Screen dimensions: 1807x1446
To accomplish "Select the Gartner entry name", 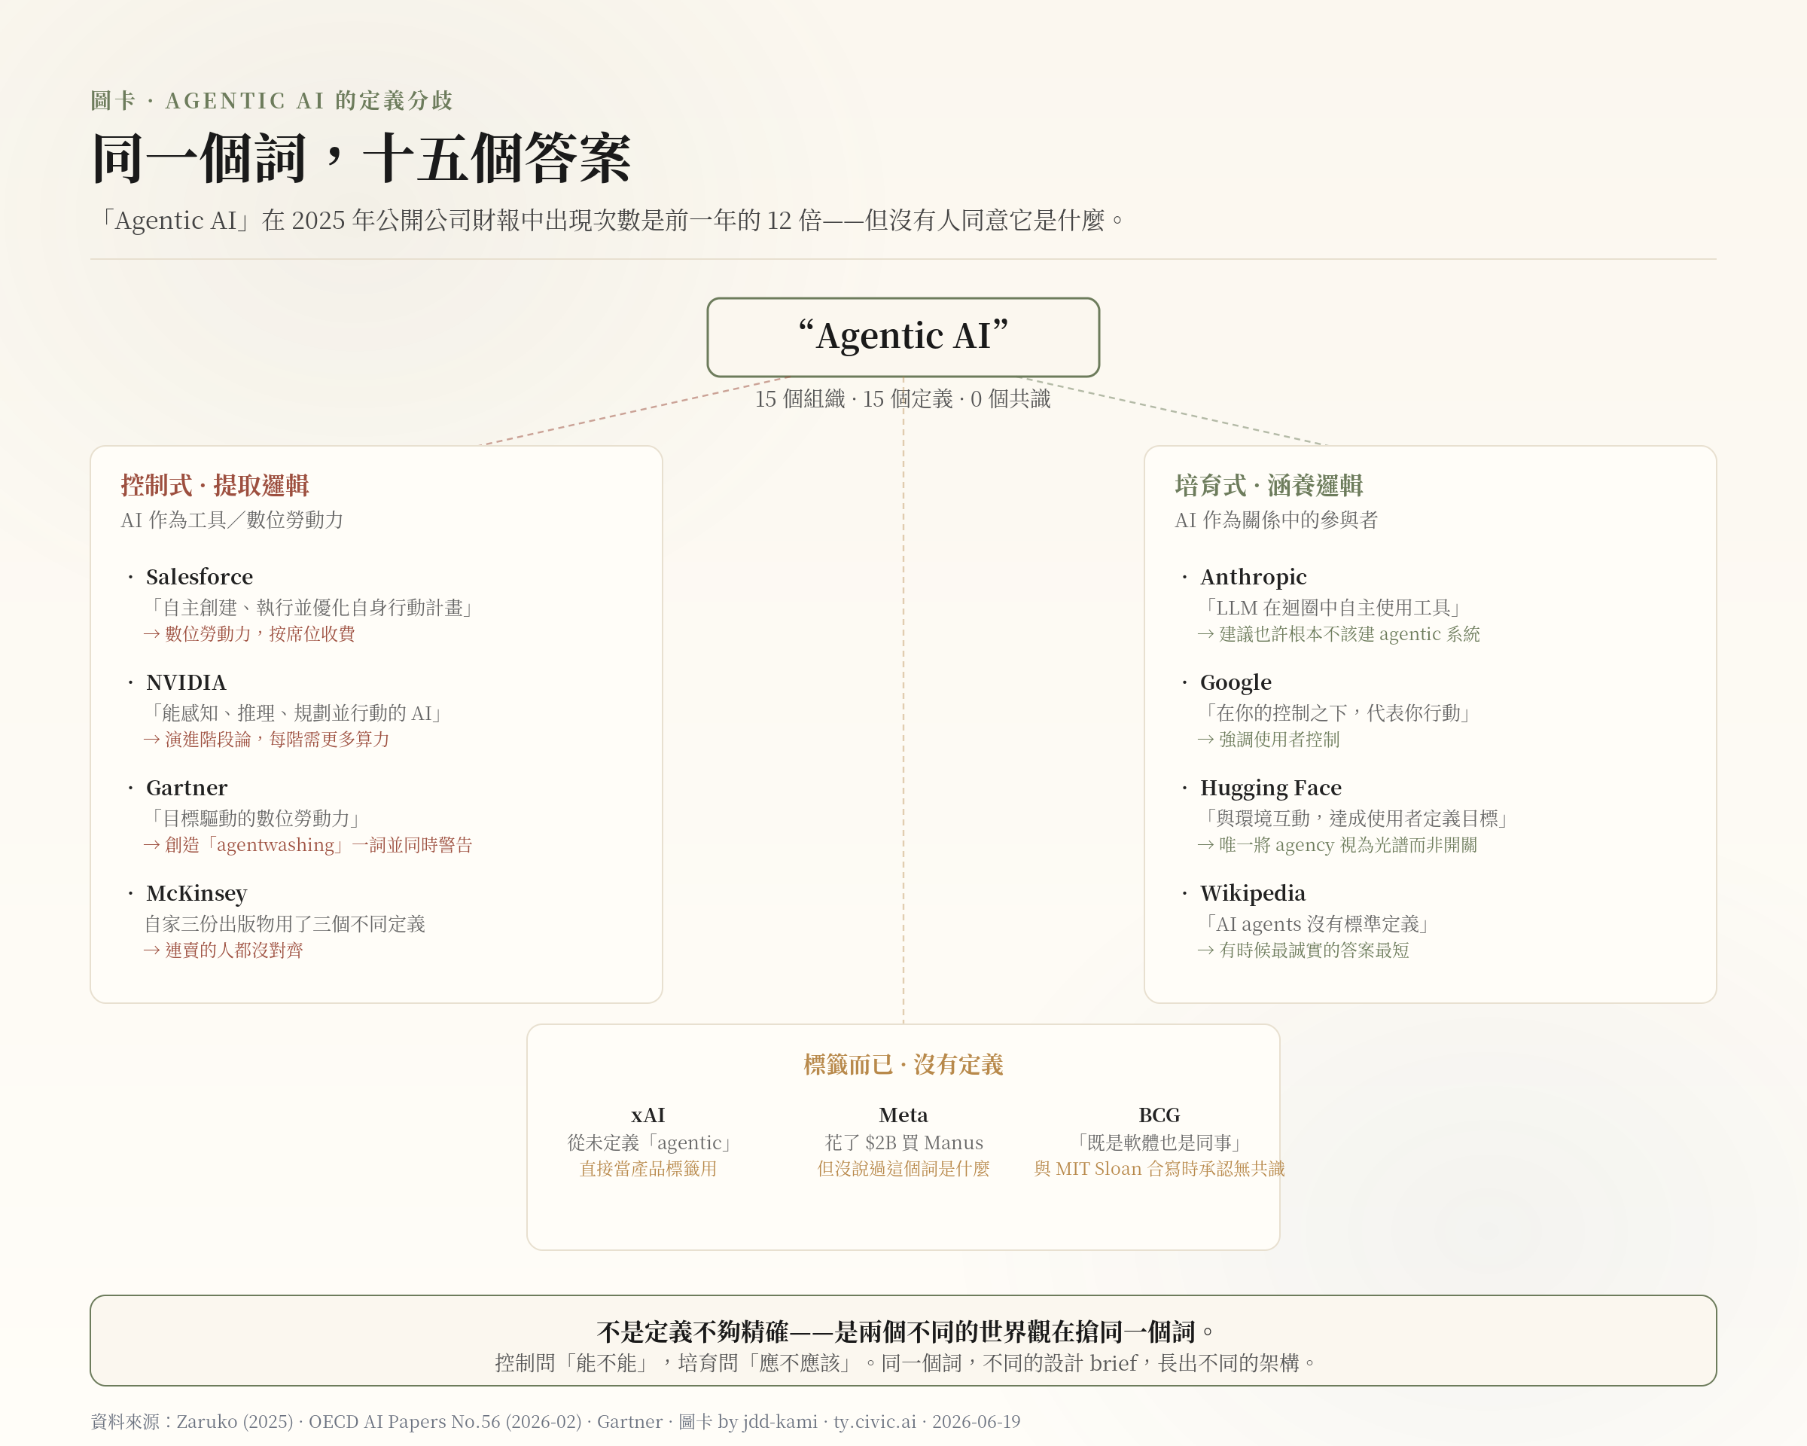I will [x=186, y=788].
